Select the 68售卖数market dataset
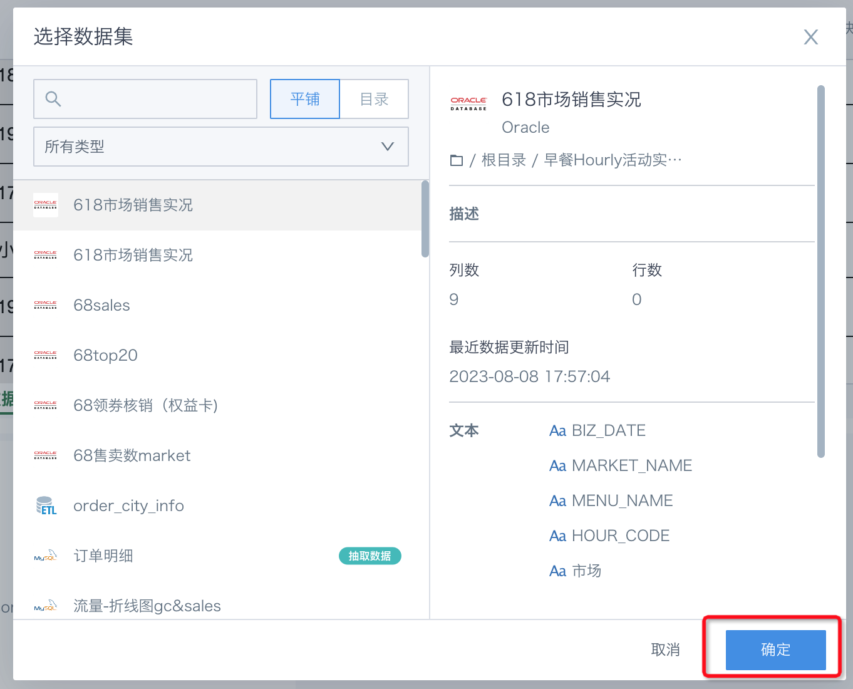 (132, 455)
